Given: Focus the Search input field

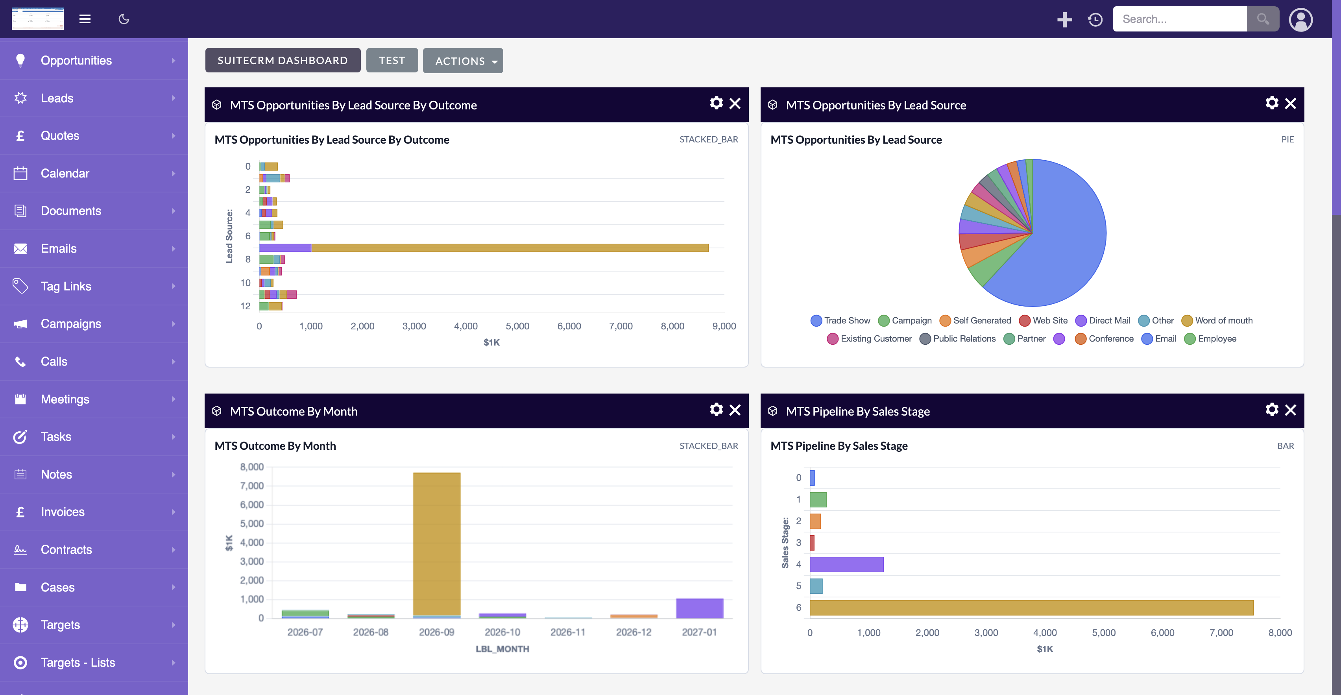Looking at the screenshot, I should [x=1180, y=19].
